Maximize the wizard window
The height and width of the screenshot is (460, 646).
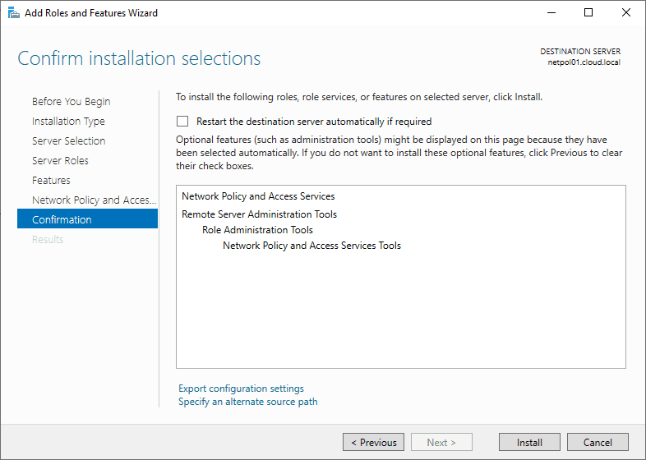[588, 13]
